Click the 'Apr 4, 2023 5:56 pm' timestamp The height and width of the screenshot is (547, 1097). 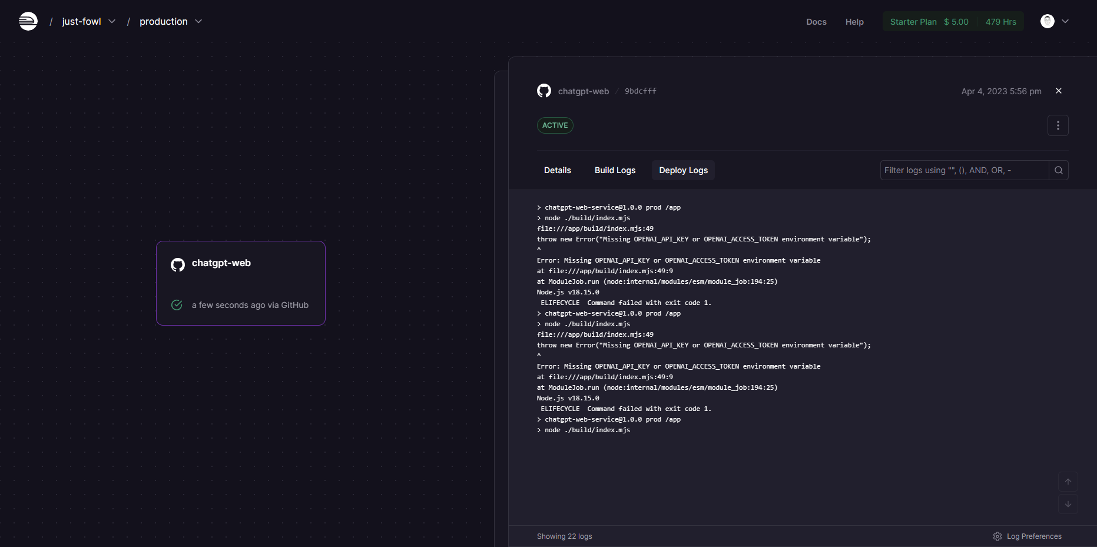1002,91
